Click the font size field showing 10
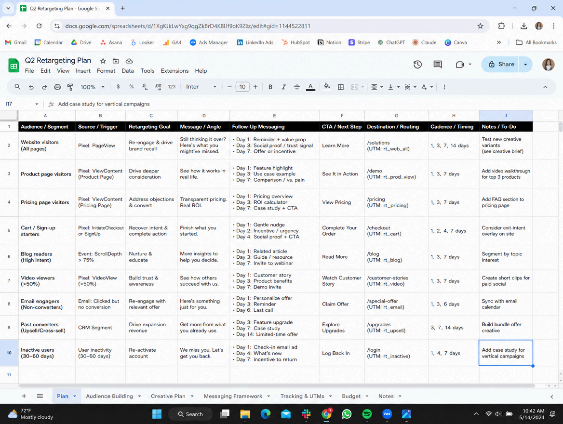The height and width of the screenshot is (424, 563). pyautogui.click(x=242, y=87)
